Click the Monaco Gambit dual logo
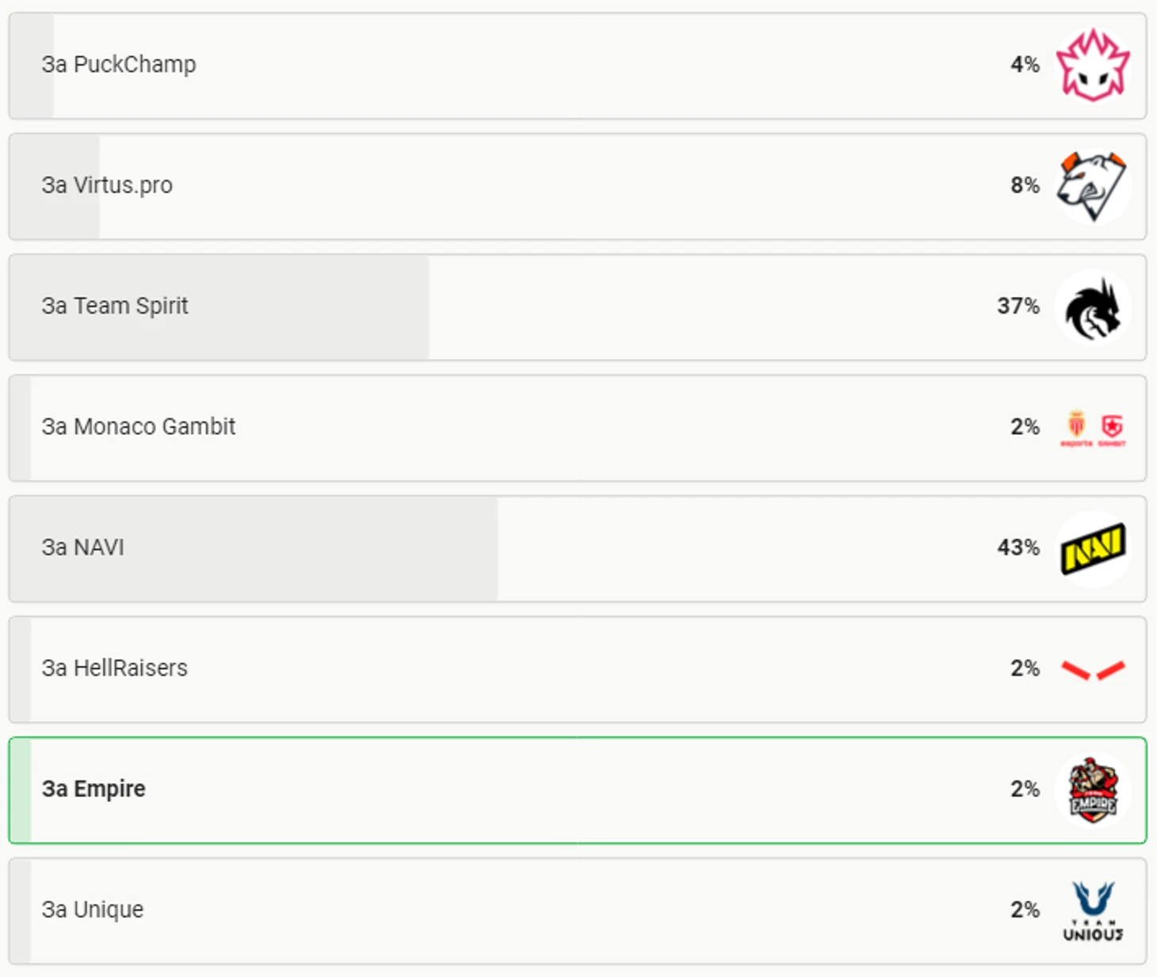1157x977 pixels. [1093, 428]
